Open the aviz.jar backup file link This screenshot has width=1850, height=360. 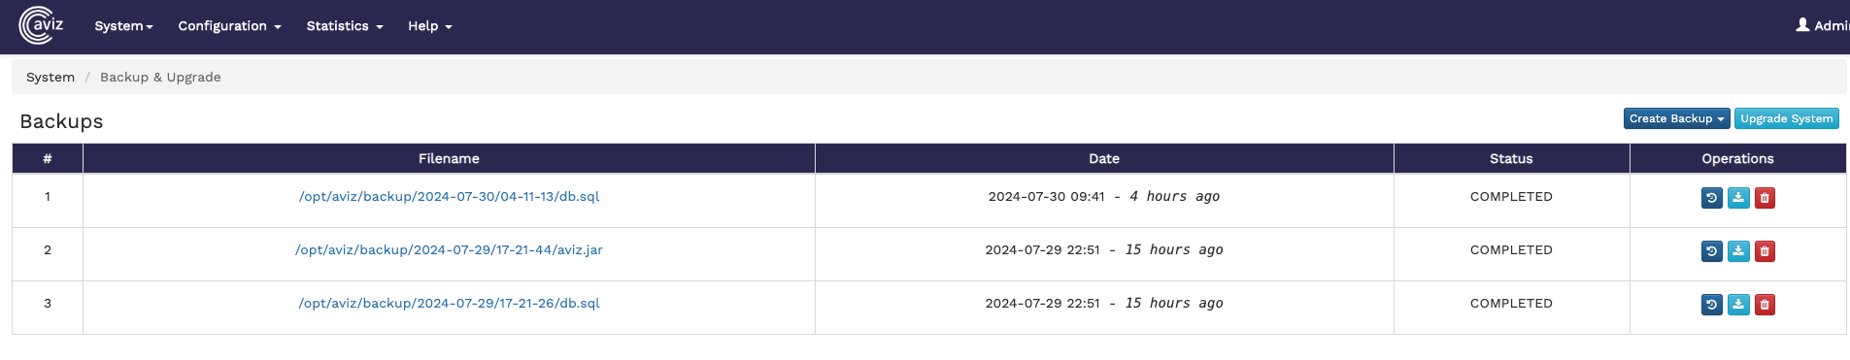[449, 249]
